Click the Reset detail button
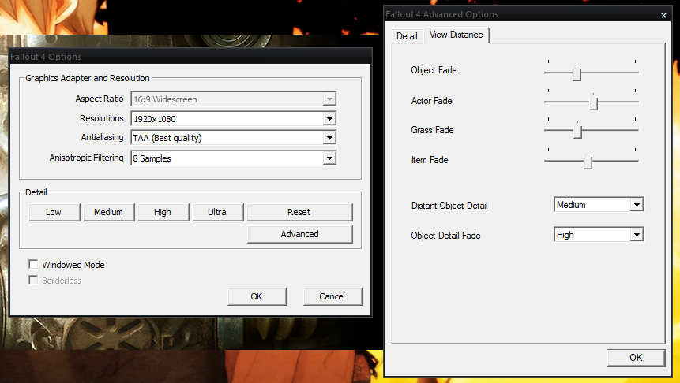The image size is (680, 383). (x=299, y=212)
